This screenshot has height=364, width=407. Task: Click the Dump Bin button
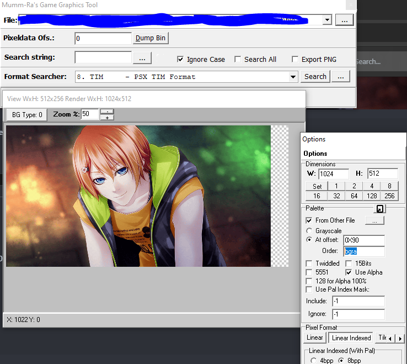click(151, 38)
